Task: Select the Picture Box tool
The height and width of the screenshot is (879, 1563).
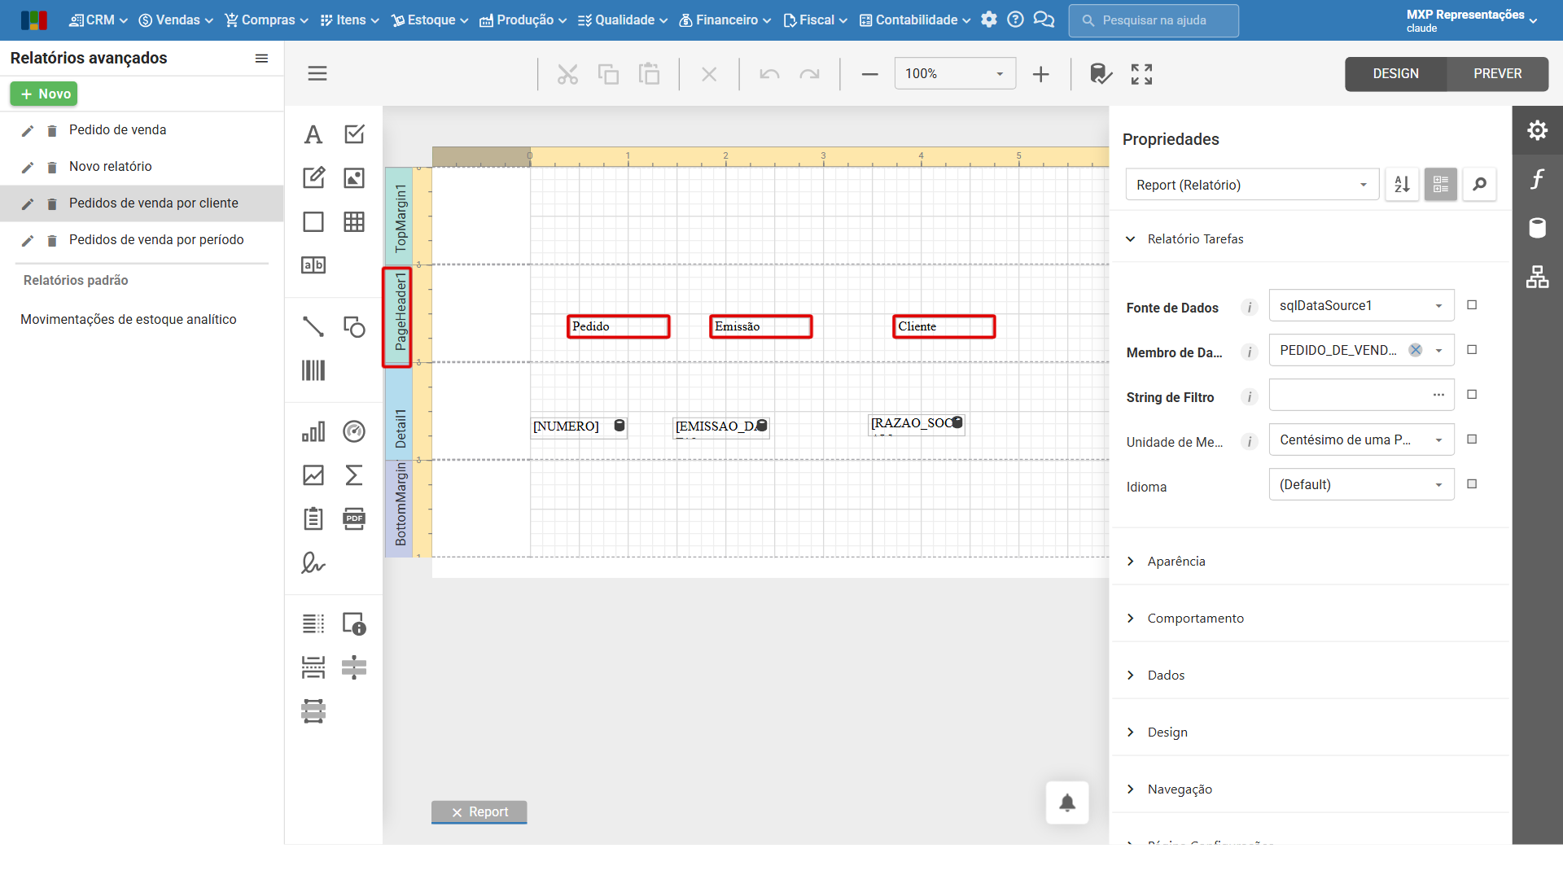Action: pyautogui.click(x=354, y=178)
